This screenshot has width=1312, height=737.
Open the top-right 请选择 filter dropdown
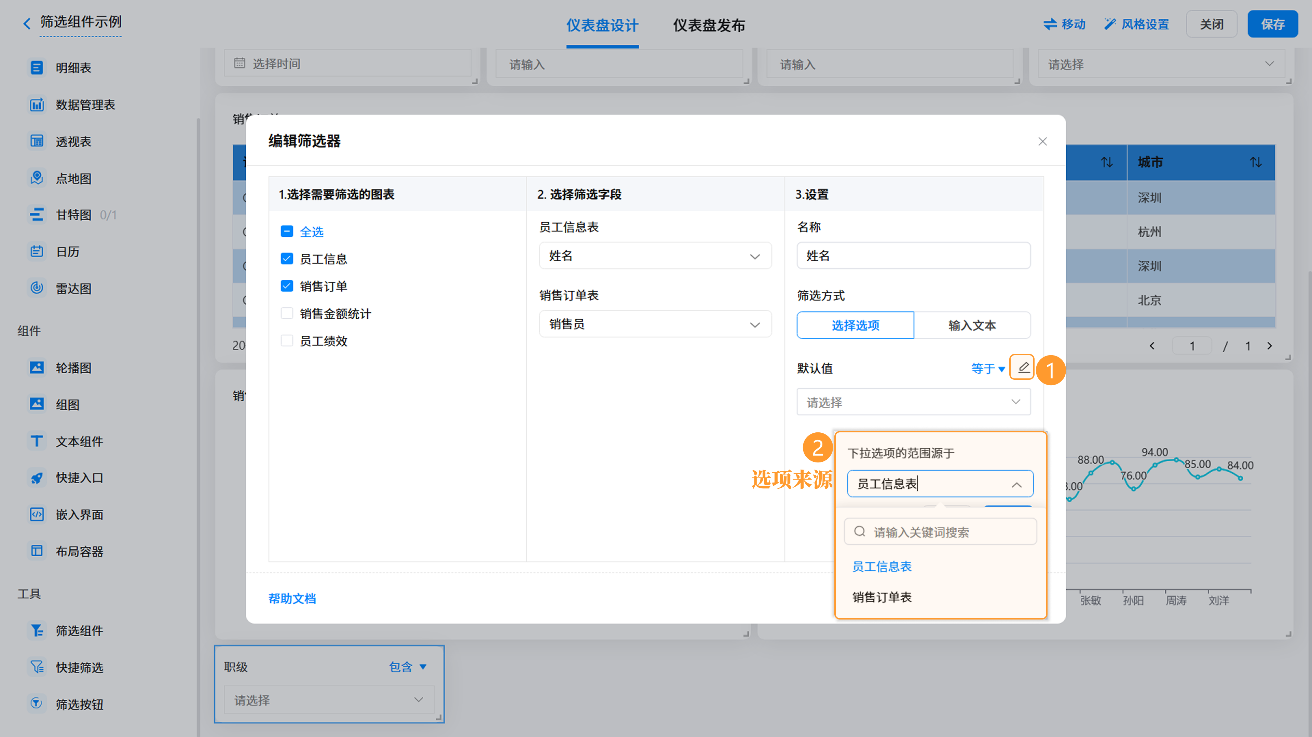click(1161, 64)
